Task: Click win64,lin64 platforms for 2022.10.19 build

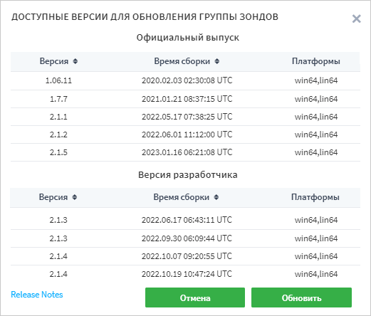Action: click(x=316, y=274)
